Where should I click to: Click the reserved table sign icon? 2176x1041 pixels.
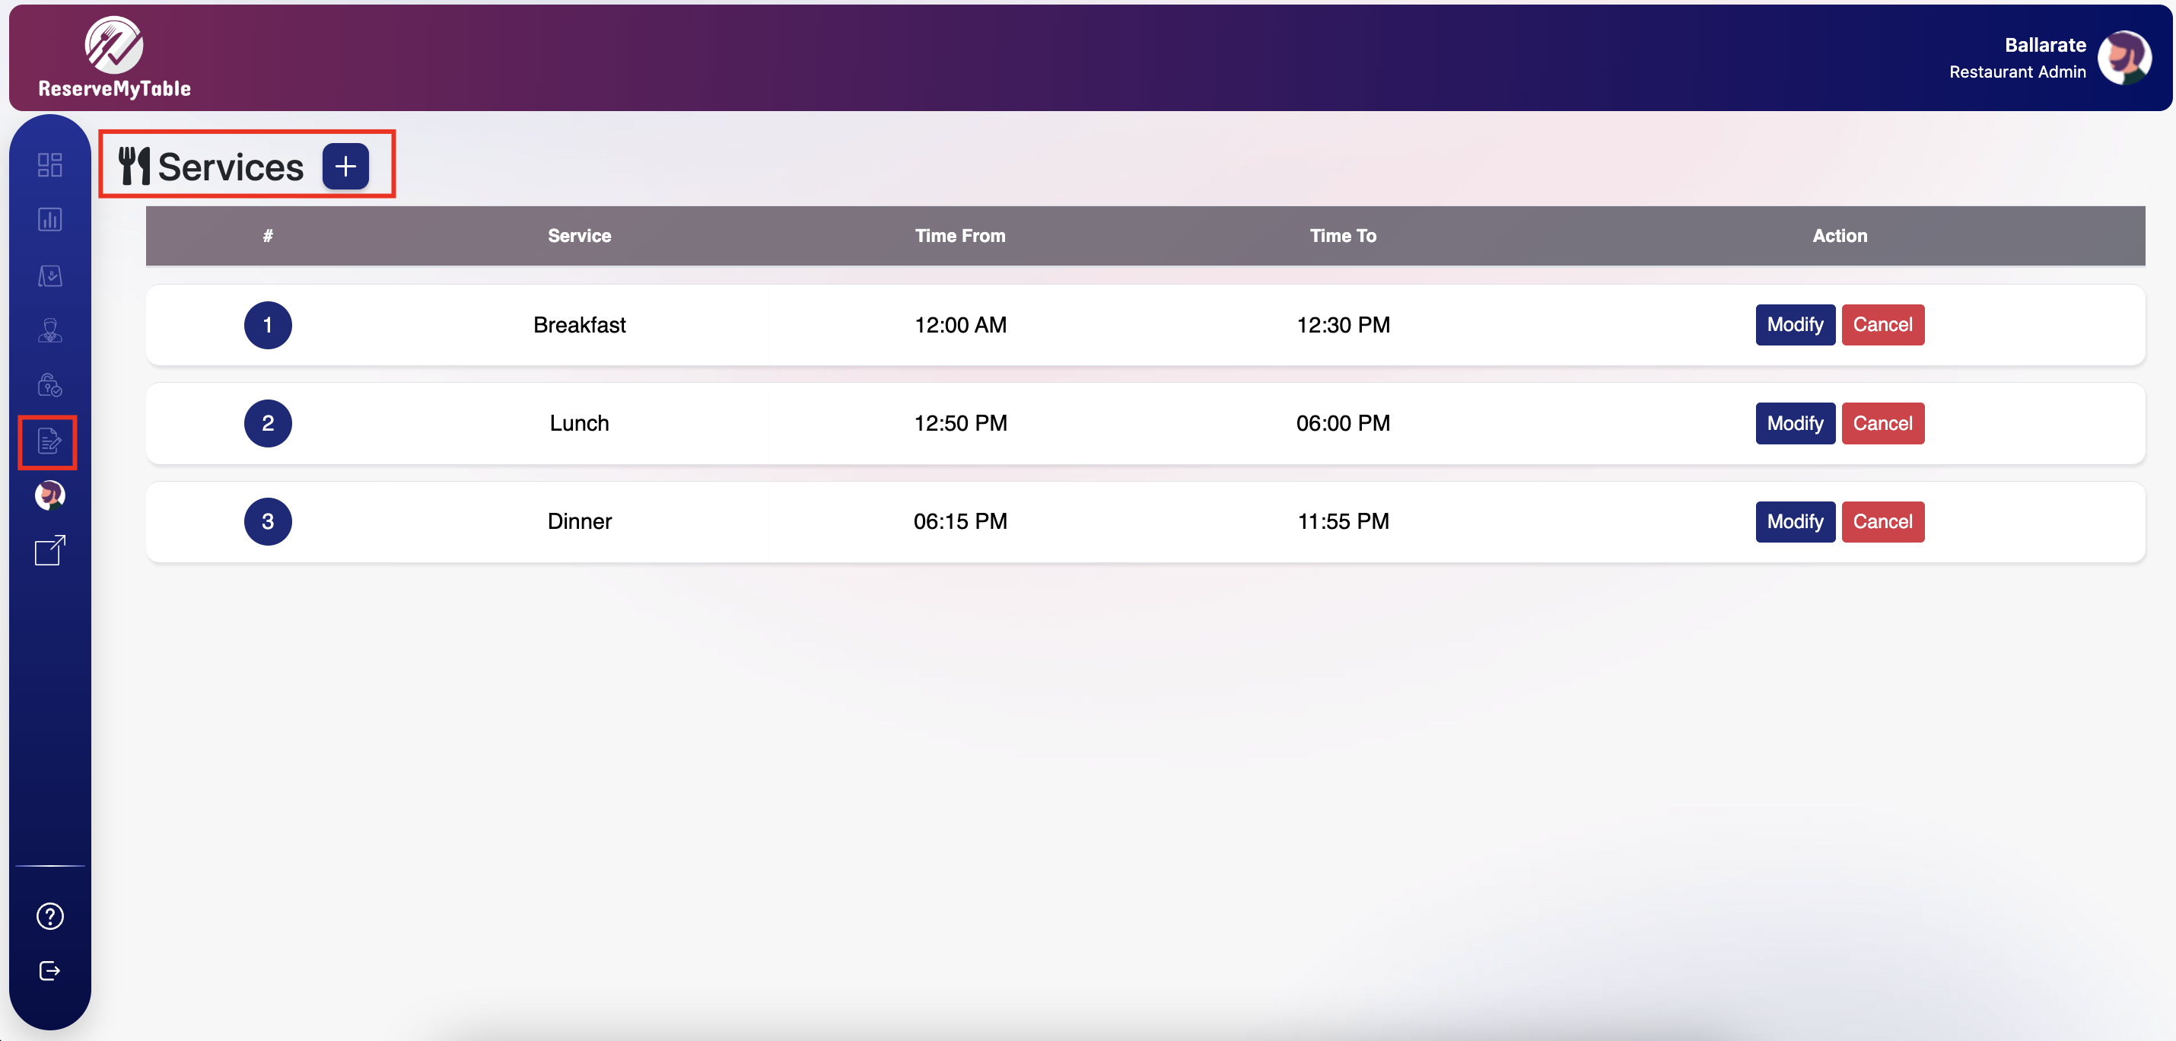(50, 275)
